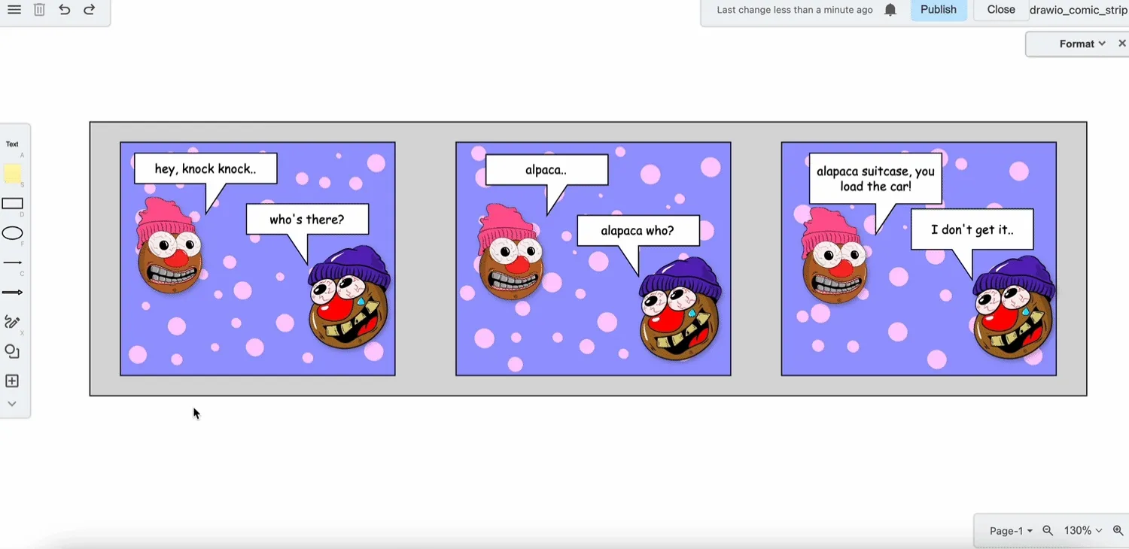This screenshot has height=549, width=1129.
Task: Collapse the sidebar with the chevron
Action: point(12,403)
